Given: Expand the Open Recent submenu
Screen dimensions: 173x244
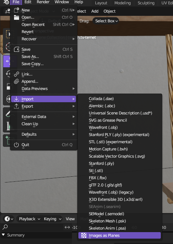Looking at the screenshot, I should (x=44, y=24).
